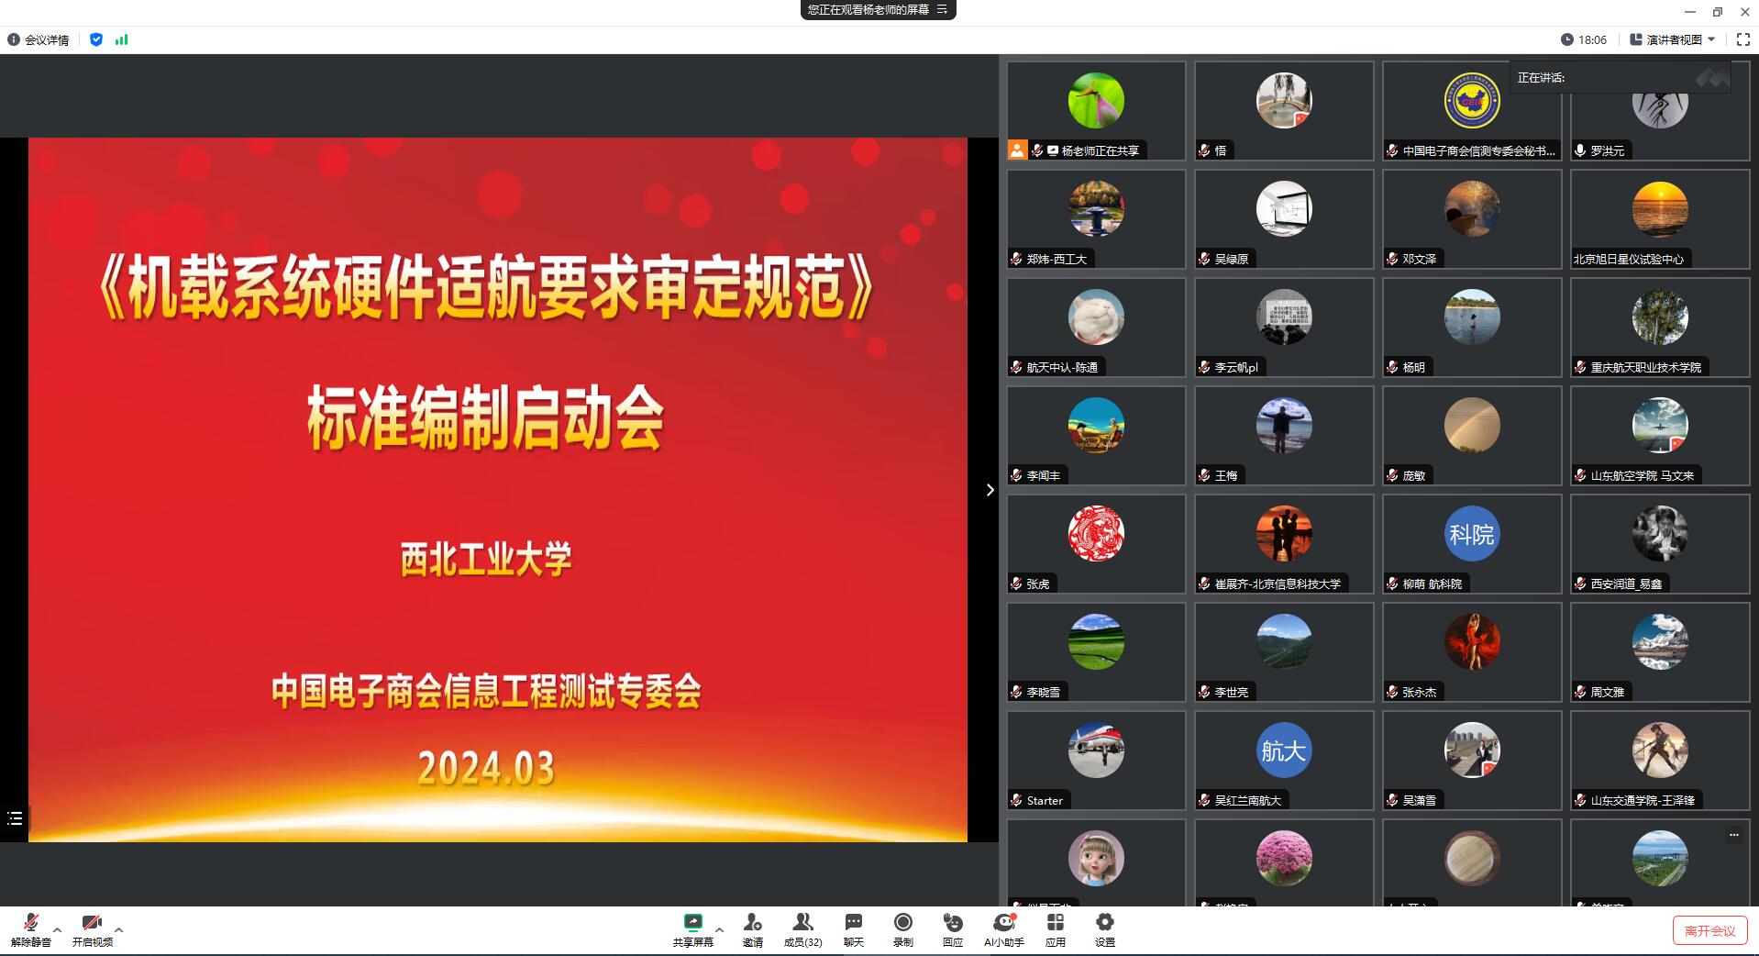This screenshot has width=1759, height=956.
Task: Select 李闻丰 participant tile
Action: pos(1096,436)
